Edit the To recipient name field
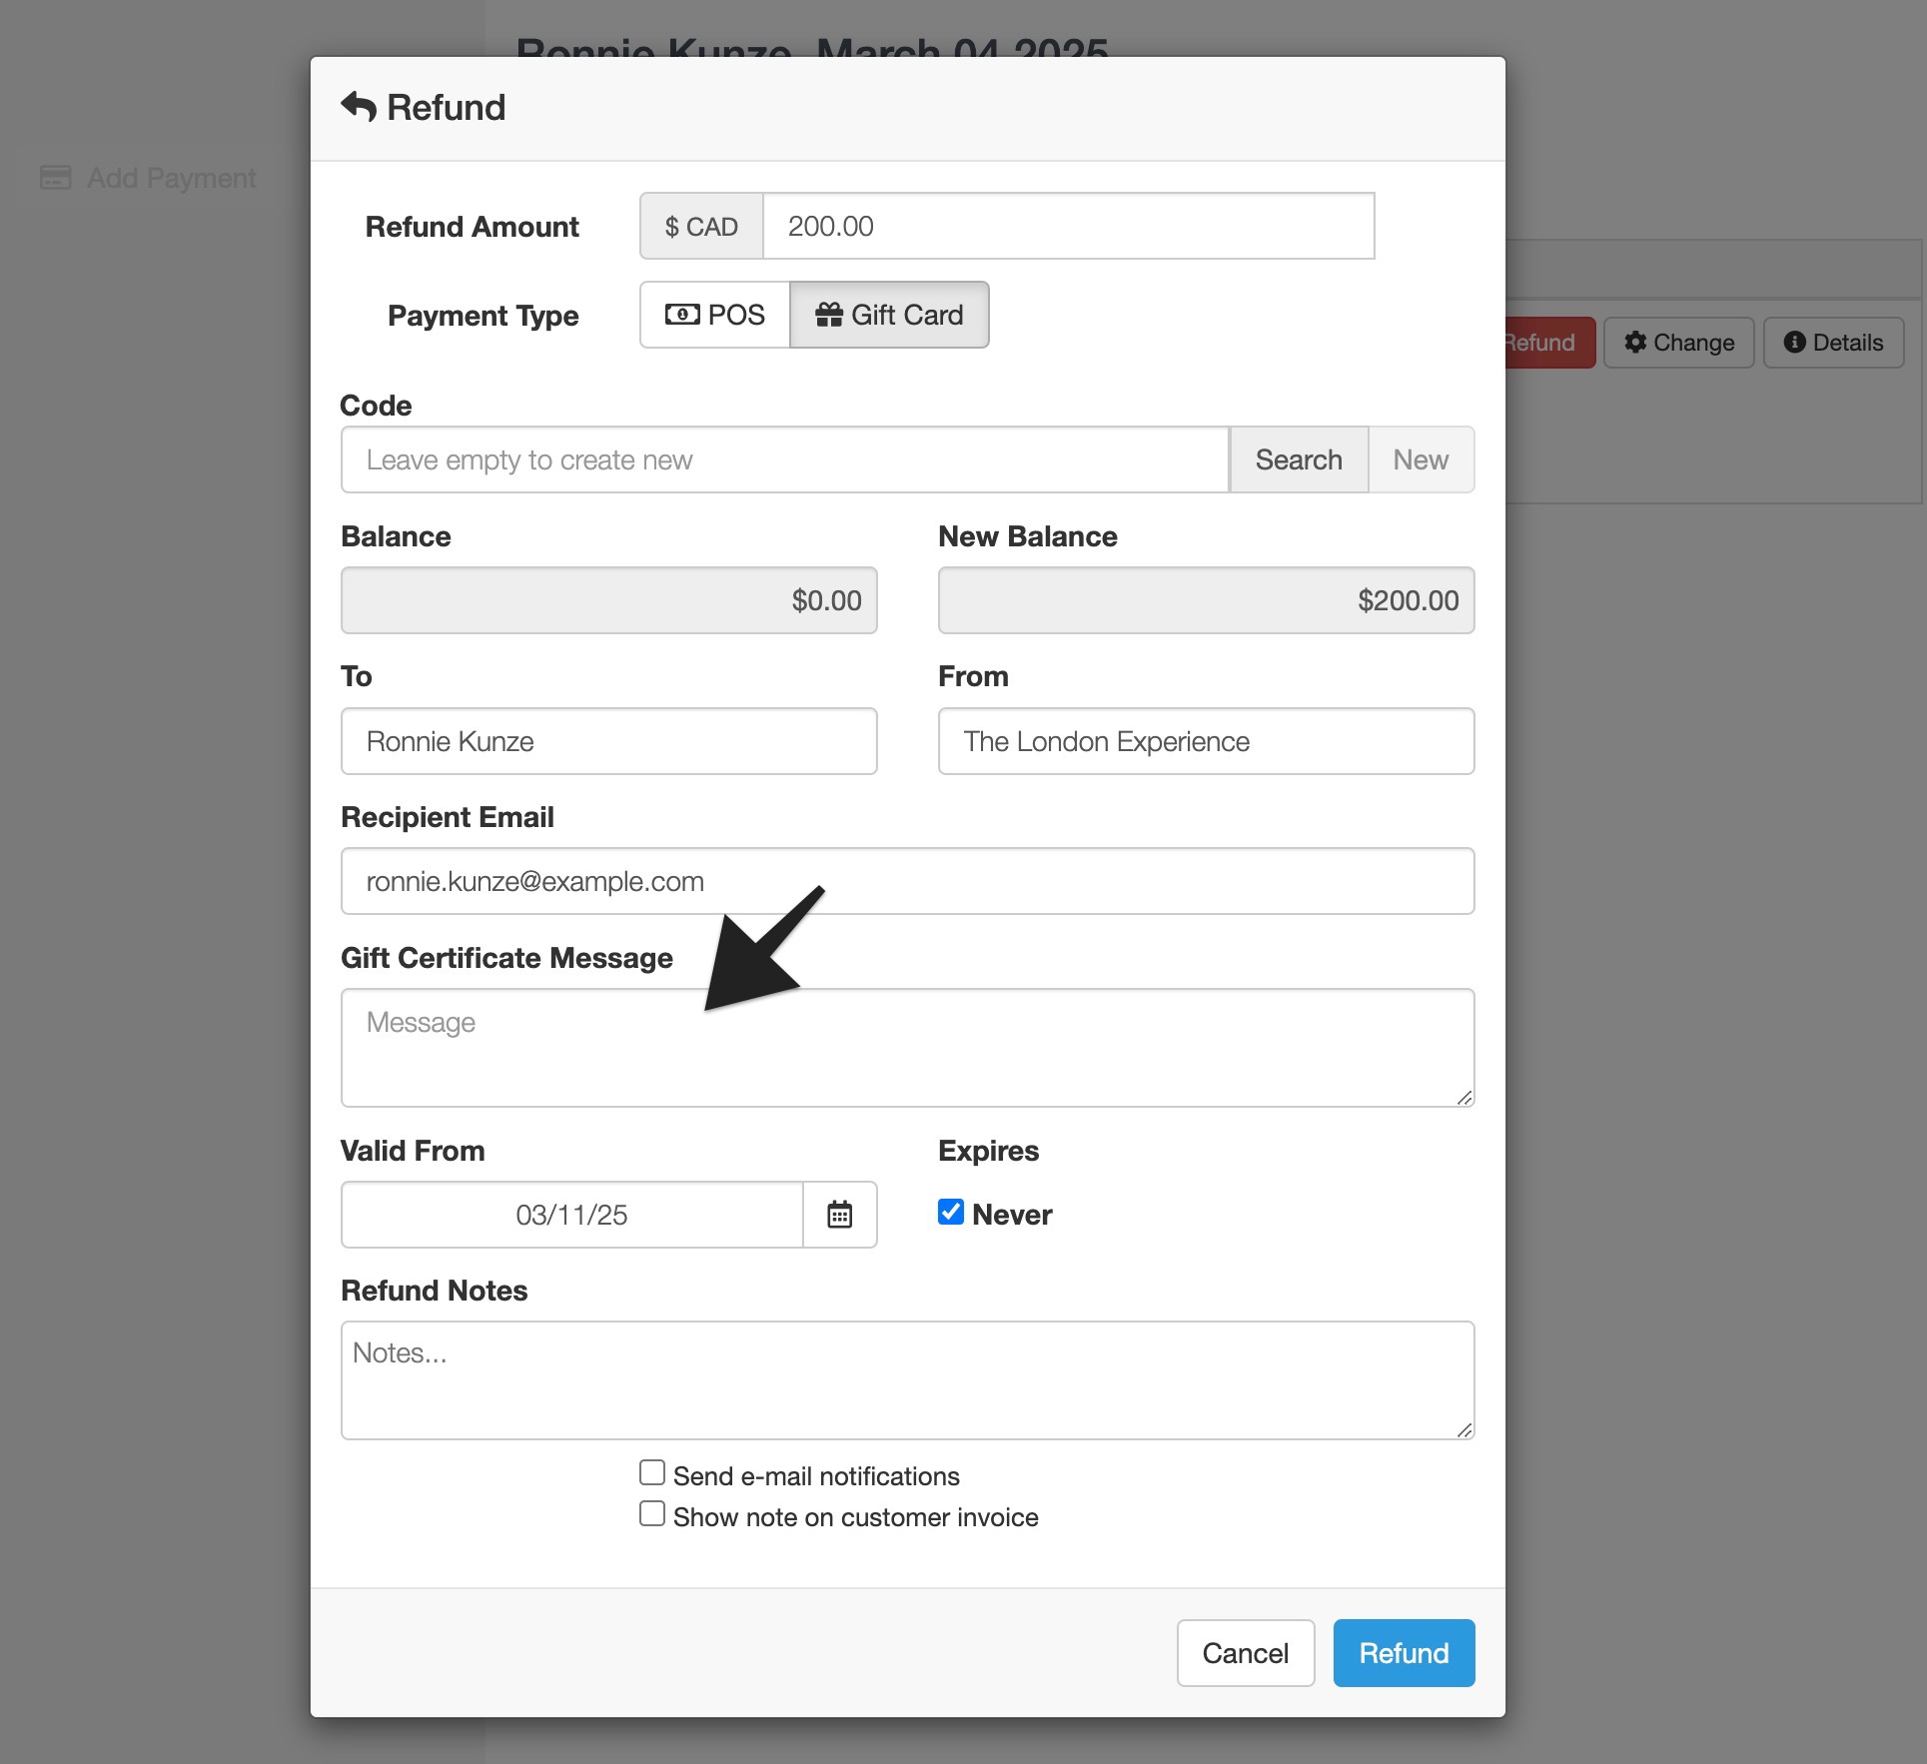The width and height of the screenshot is (1927, 1764). point(609,741)
